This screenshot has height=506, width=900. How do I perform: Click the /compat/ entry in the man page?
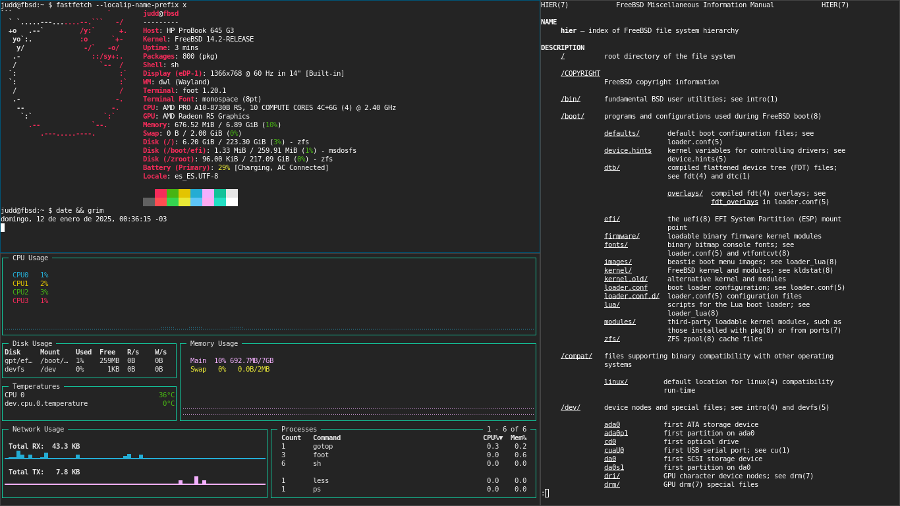[577, 356]
